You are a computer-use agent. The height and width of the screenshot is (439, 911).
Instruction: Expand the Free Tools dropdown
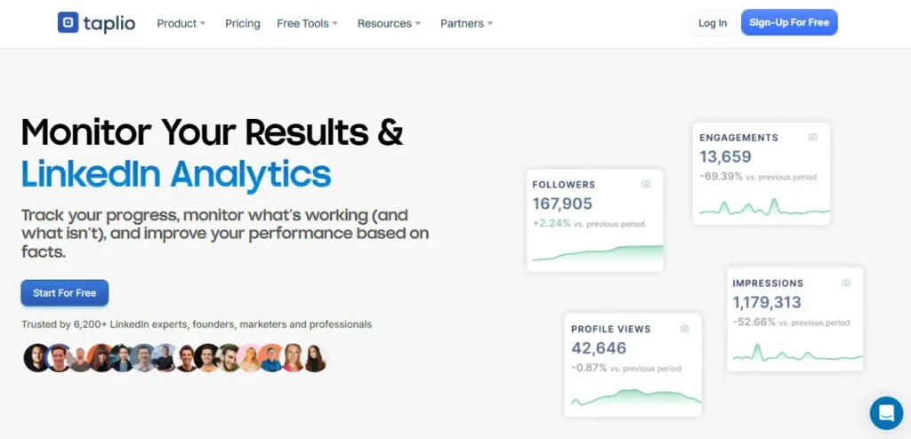point(308,23)
